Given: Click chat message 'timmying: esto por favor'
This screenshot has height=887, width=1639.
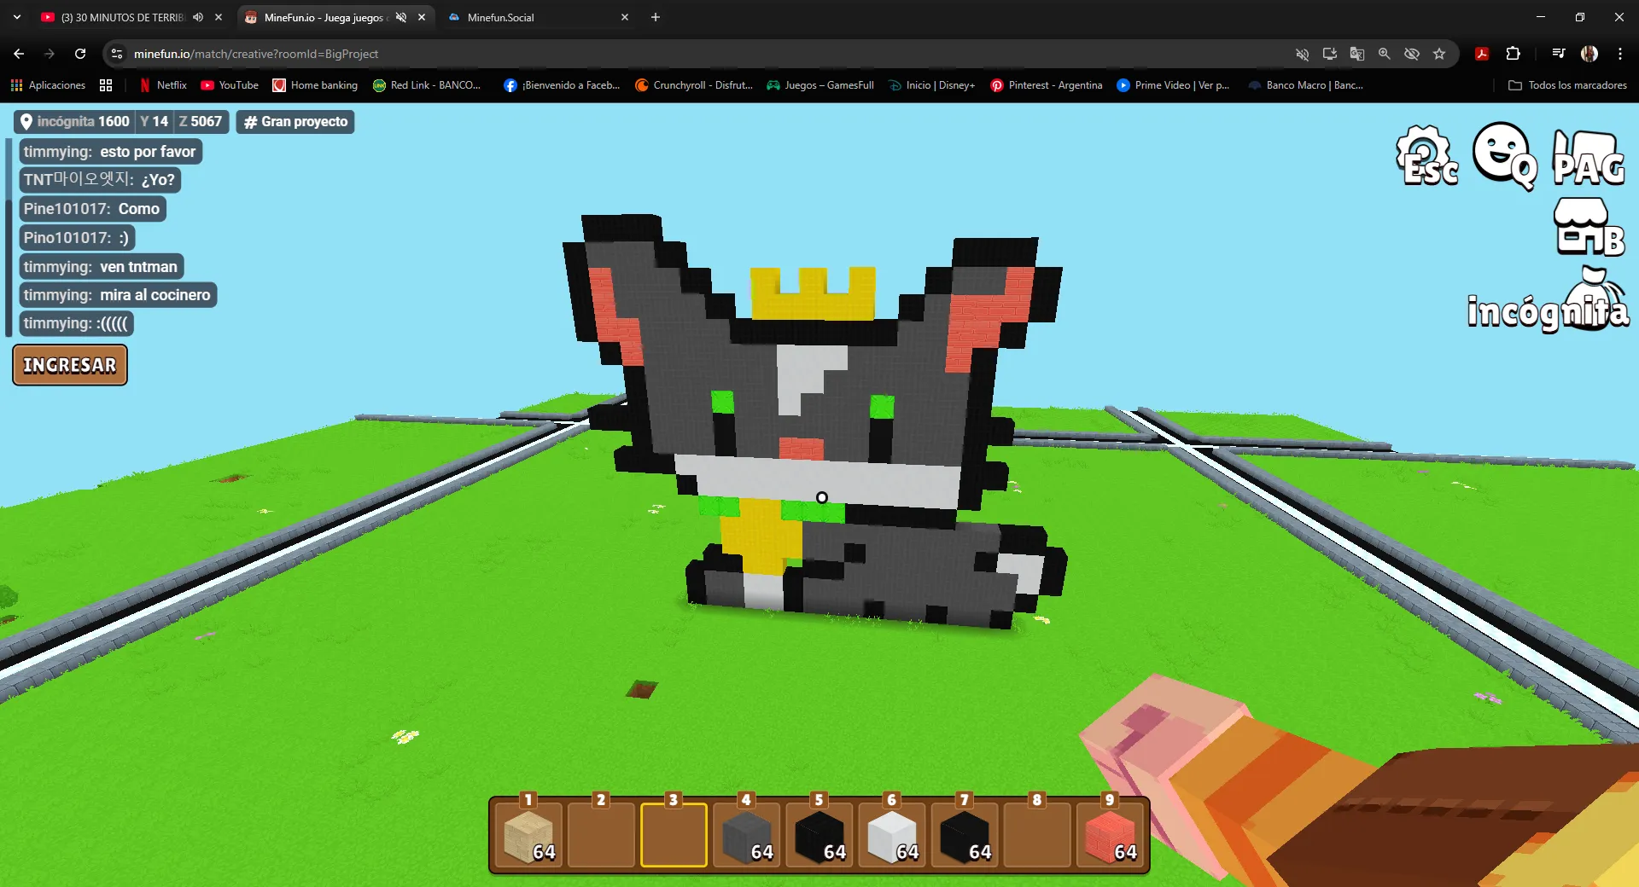Looking at the screenshot, I should pos(110,152).
